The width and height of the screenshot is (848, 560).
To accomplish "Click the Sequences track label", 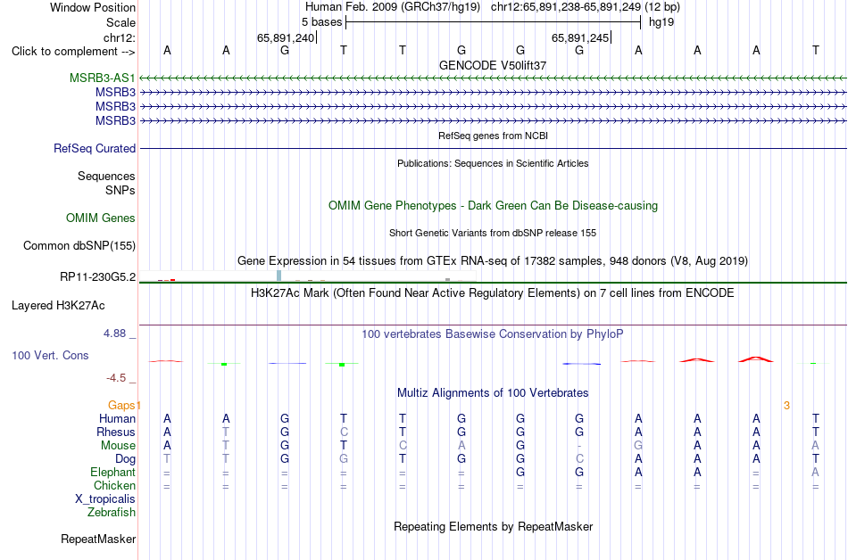I will pyautogui.click(x=106, y=176).
